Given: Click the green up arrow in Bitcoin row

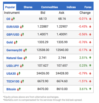Looking at the screenshot, I should [x=90, y=89].
